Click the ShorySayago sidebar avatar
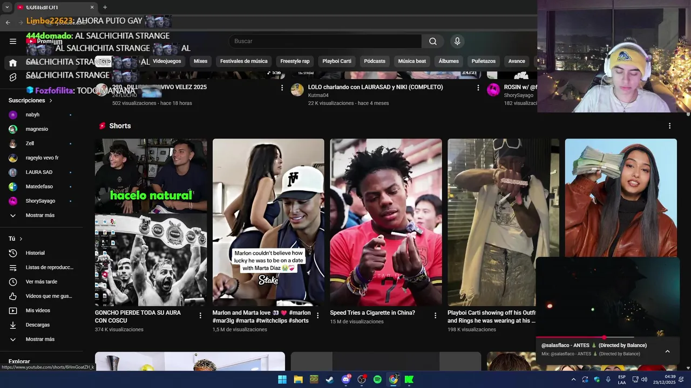691x388 pixels. tap(13, 201)
